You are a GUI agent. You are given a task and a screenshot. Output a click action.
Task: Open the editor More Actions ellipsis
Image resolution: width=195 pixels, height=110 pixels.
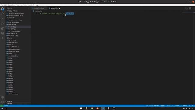193,8
